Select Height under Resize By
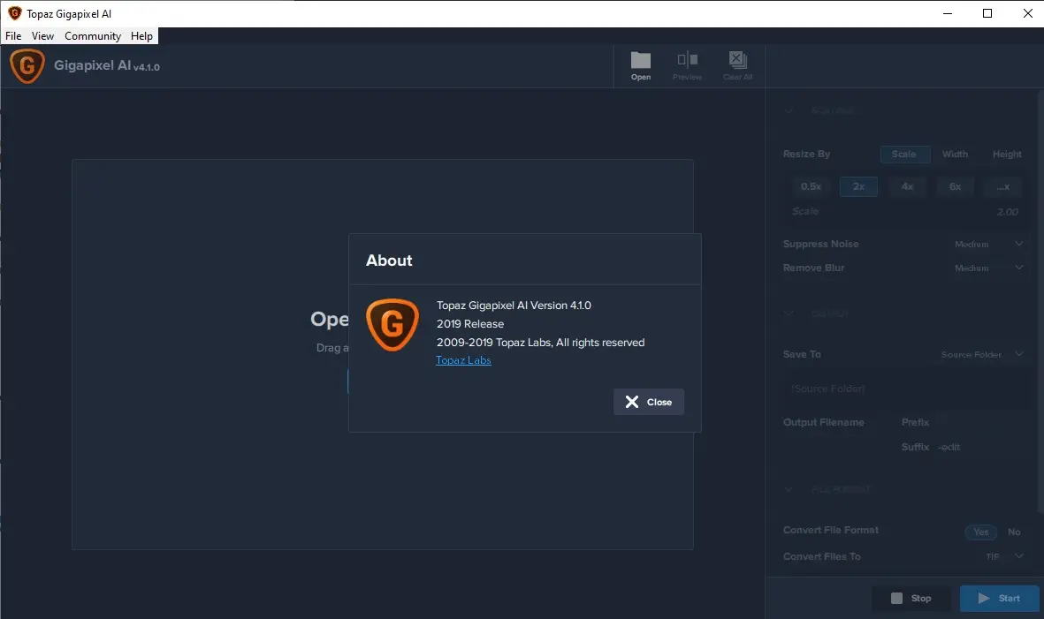Image resolution: width=1044 pixels, height=619 pixels. (x=1007, y=155)
